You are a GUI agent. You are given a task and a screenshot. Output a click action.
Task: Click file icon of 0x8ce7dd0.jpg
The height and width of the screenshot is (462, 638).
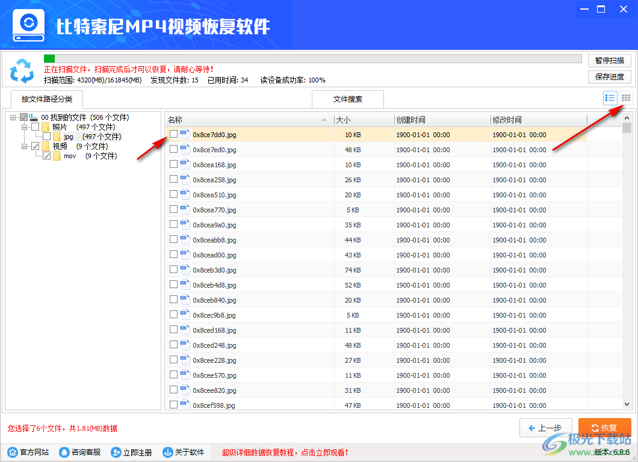coord(185,134)
